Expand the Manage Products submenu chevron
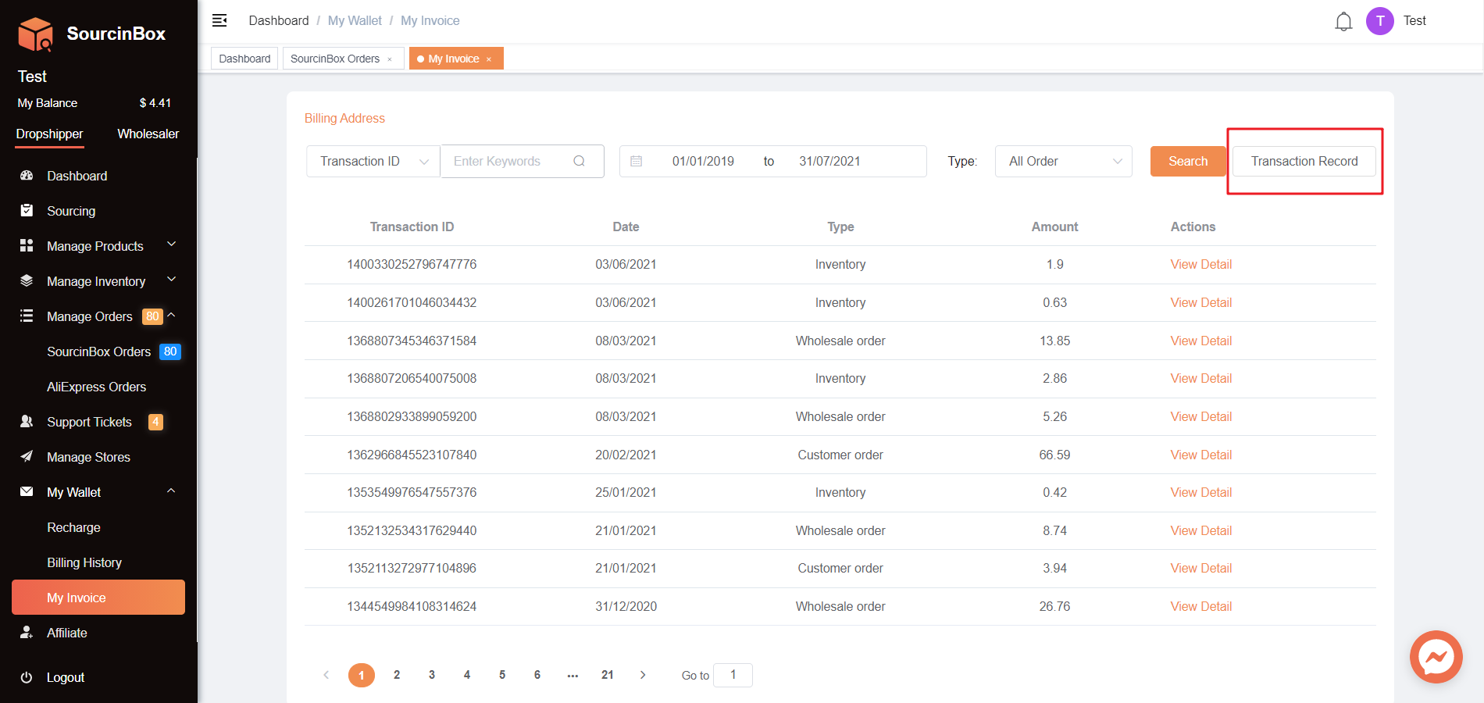 pos(172,244)
